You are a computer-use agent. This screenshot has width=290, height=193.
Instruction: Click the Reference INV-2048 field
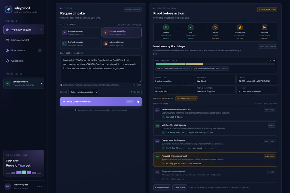pyautogui.click(x=215, y=79)
